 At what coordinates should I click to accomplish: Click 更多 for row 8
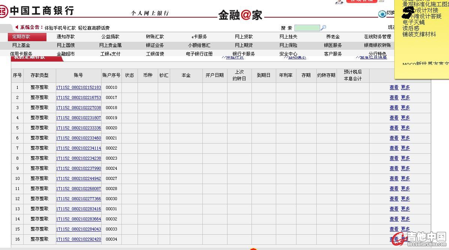[x=406, y=158]
